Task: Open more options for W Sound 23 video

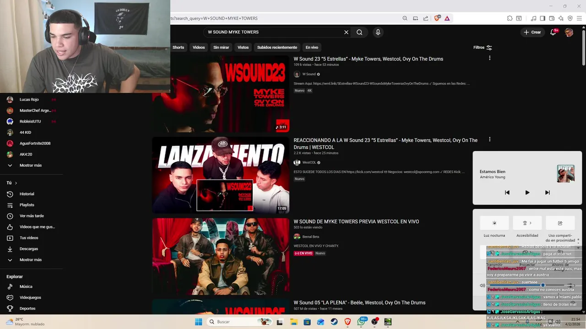Action: 489,58
